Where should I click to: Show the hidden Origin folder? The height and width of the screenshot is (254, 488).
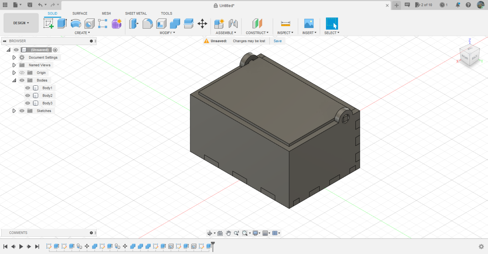point(22,73)
